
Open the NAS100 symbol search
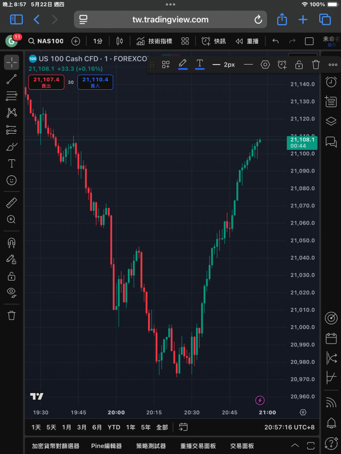coord(46,41)
